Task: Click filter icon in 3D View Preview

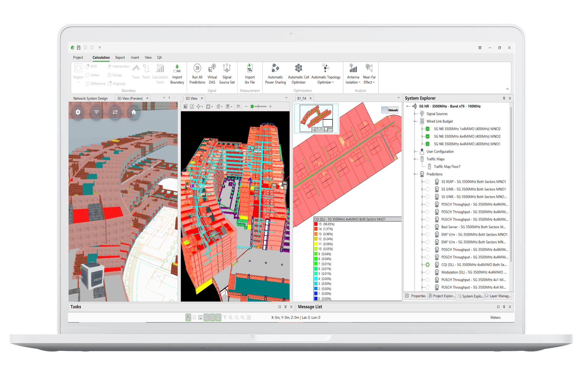Action: pyautogui.click(x=96, y=112)
